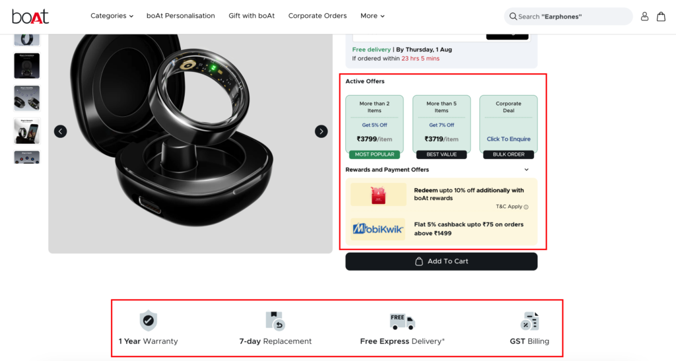Click the 1 Year Warranty shield icon

pyautogui.click(x=149, y=321)
